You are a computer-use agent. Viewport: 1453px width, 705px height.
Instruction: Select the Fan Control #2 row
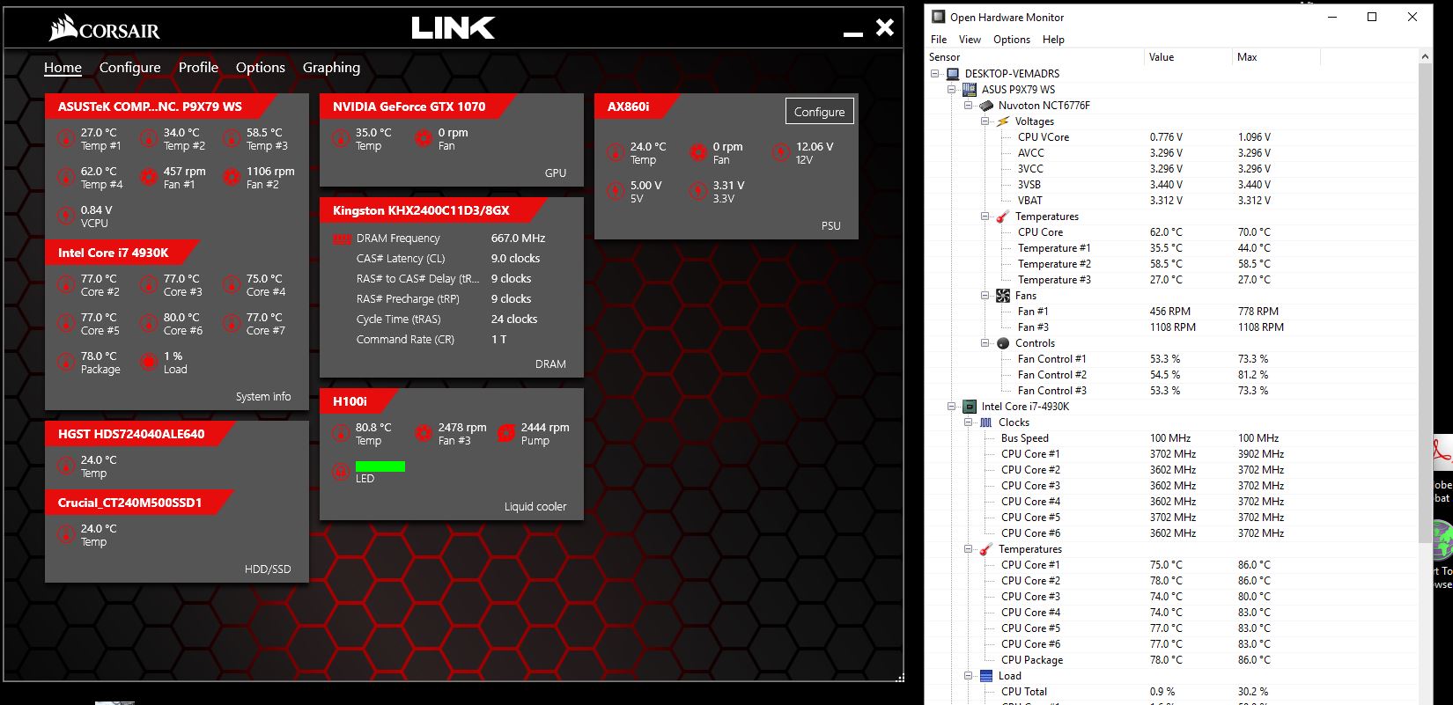[1171, 375]
